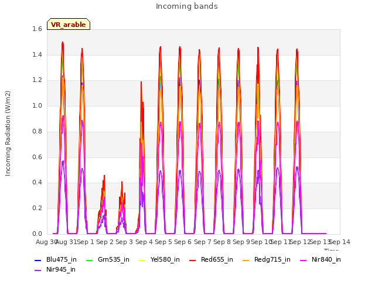Toggle Grn535_in series in legend
This screenshot has height=281, width=375.
[108, 259]
